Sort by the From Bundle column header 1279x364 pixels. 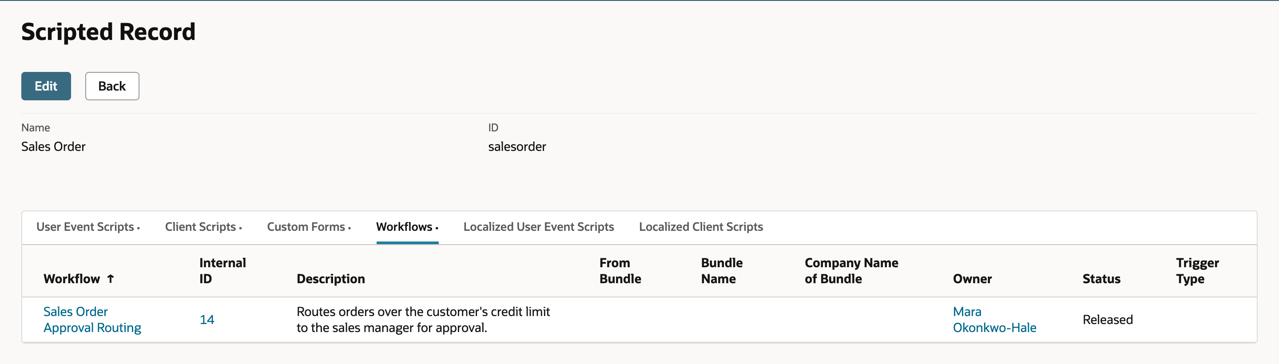(620, 271)
